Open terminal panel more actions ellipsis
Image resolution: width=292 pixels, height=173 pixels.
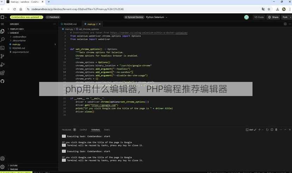[x=281, y=130]
